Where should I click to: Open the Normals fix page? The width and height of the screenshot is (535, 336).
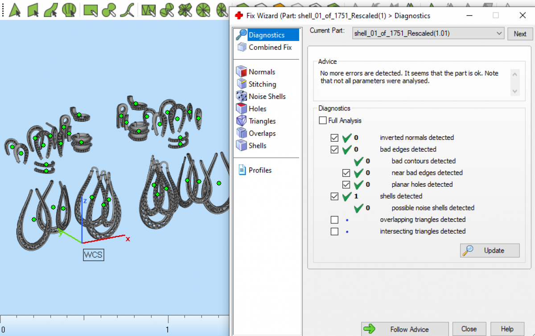[x=261, y=72]
